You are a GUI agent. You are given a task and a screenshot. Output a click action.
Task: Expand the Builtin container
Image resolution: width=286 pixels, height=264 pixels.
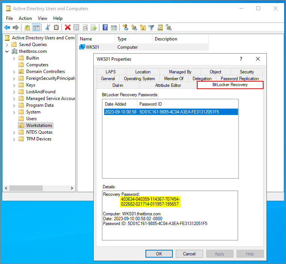pyautogui.click(x=14, y=58)
